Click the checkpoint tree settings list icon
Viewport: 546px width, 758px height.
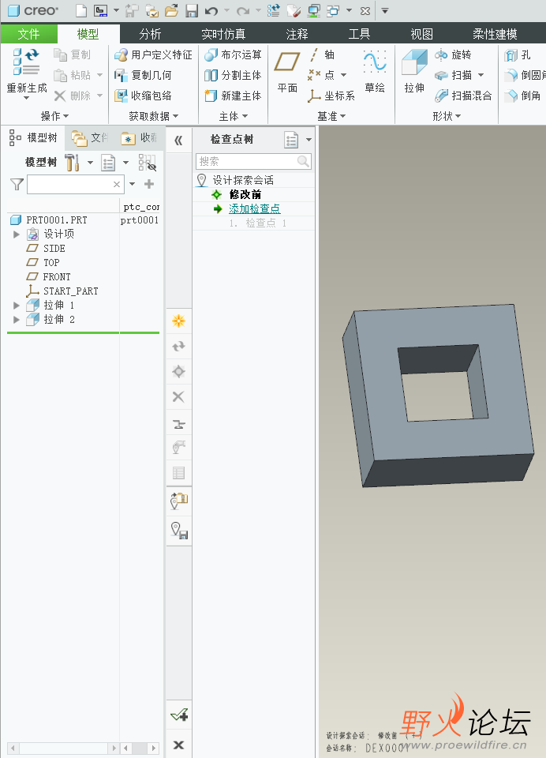(291, 141)
